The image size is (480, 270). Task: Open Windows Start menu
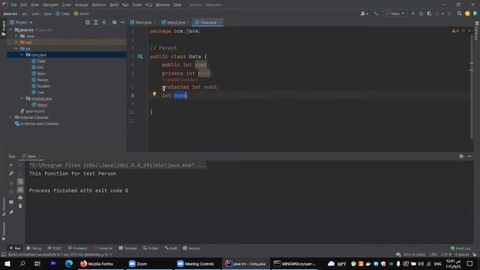click(7, 263)
